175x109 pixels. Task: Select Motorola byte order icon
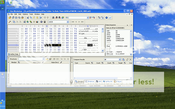click(x=107, y=17)
